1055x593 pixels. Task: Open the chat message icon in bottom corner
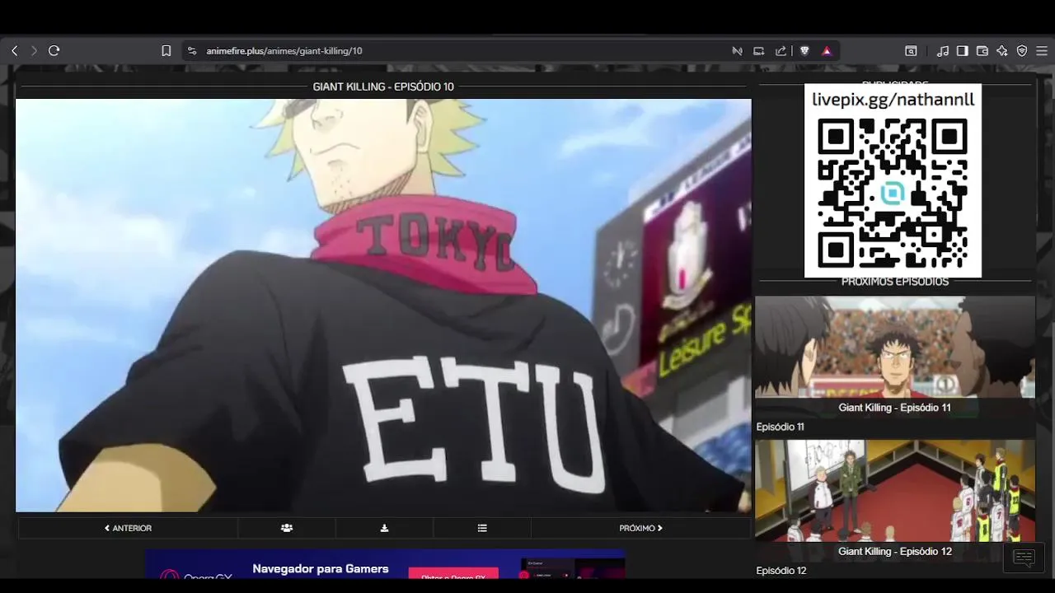point(1024,558)
